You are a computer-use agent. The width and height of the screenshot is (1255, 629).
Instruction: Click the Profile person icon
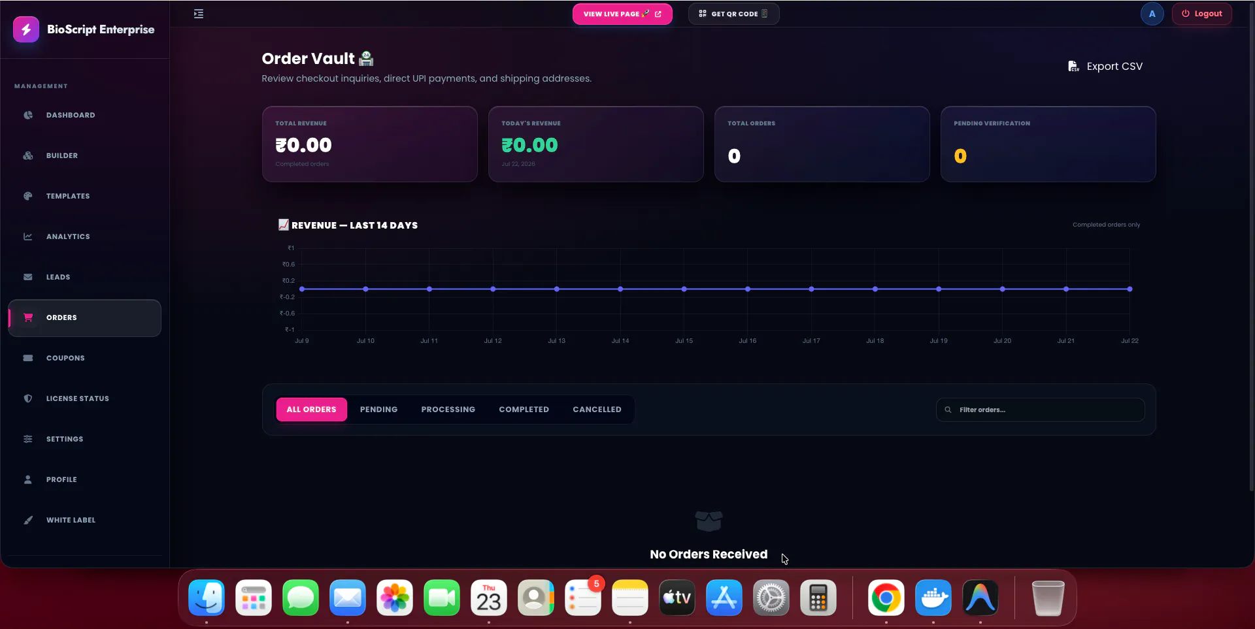[28, 479]
